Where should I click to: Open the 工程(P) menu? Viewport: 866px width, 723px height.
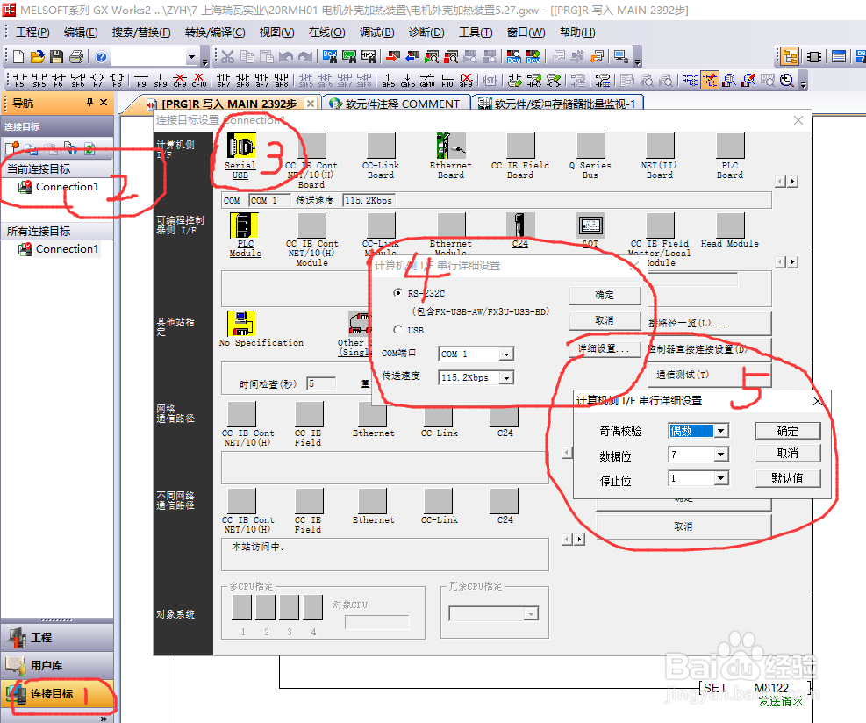[32, 32]
